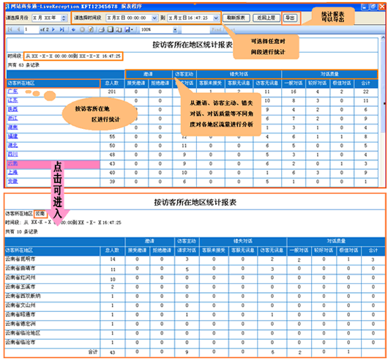Open the page setup icon

coord(119,30)
